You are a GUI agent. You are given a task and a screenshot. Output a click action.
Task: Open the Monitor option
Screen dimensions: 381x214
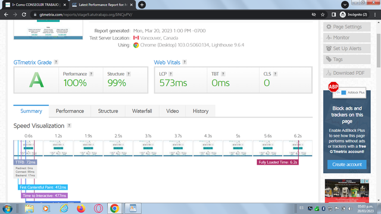click(x=346, y=37)
